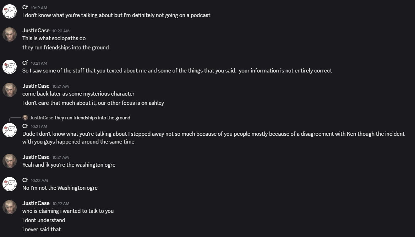Click the tiny JustInCase avatar in the reply preview
This screenshot has height=237, width=415.
[25, 118]
